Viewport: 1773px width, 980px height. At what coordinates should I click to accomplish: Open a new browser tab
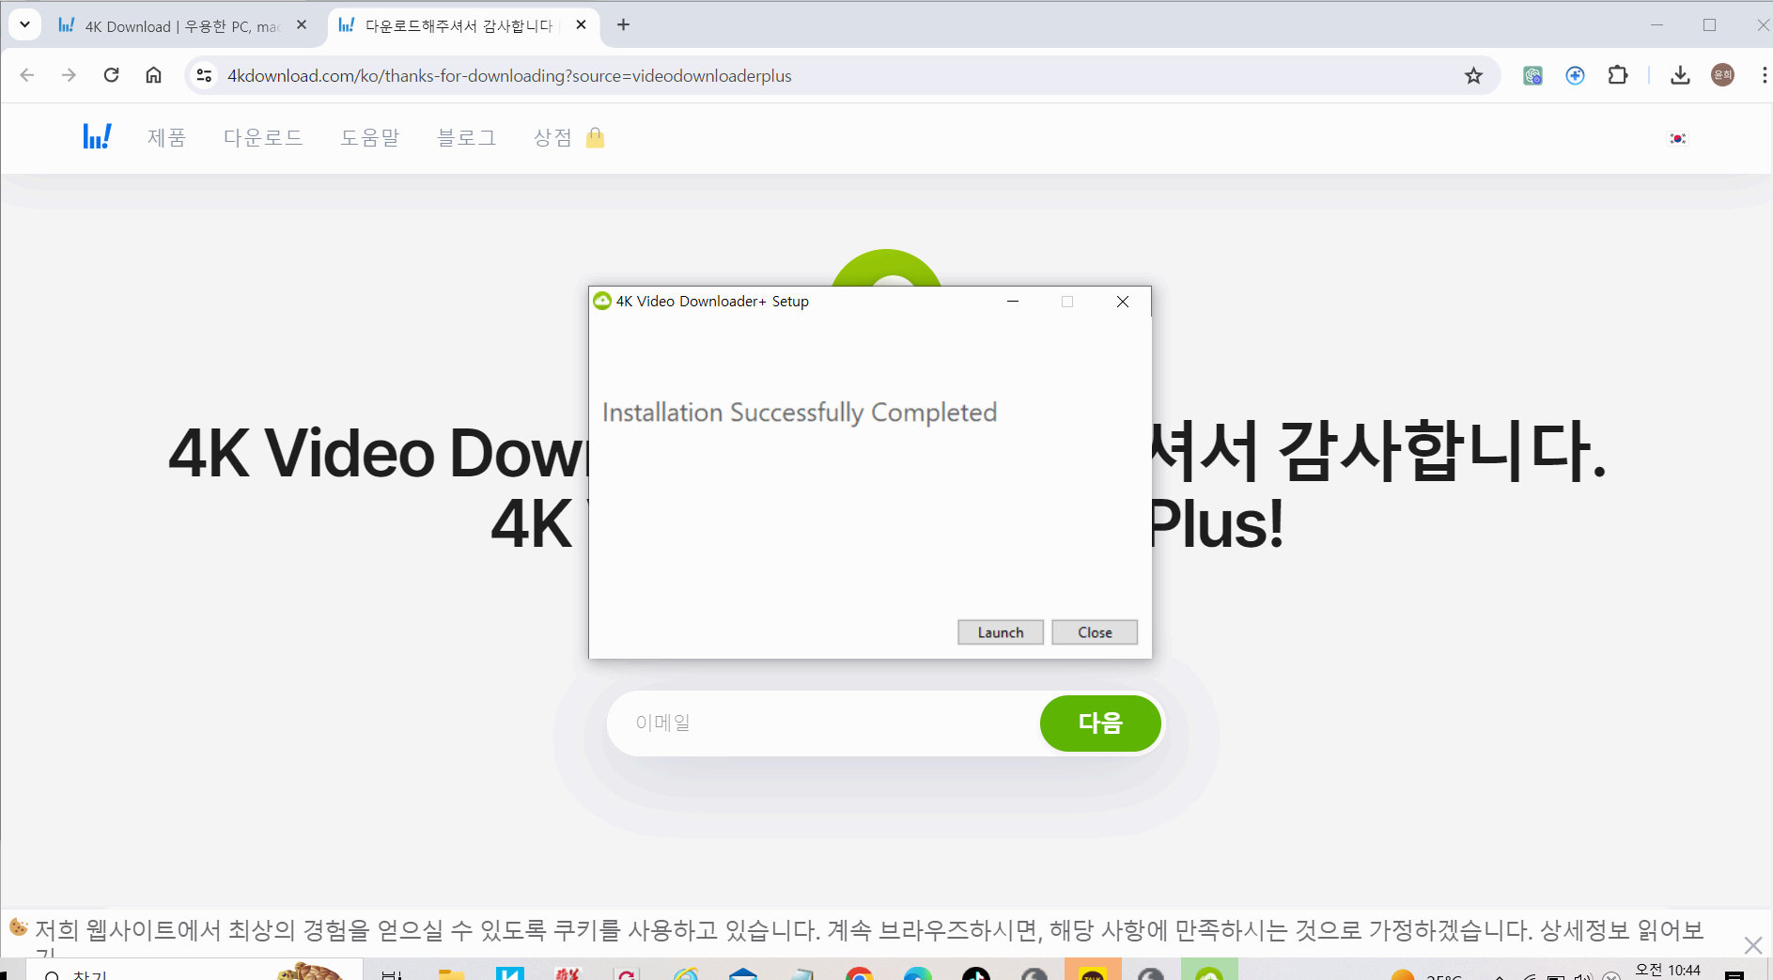pyautogui.click(x=623, y=25)
